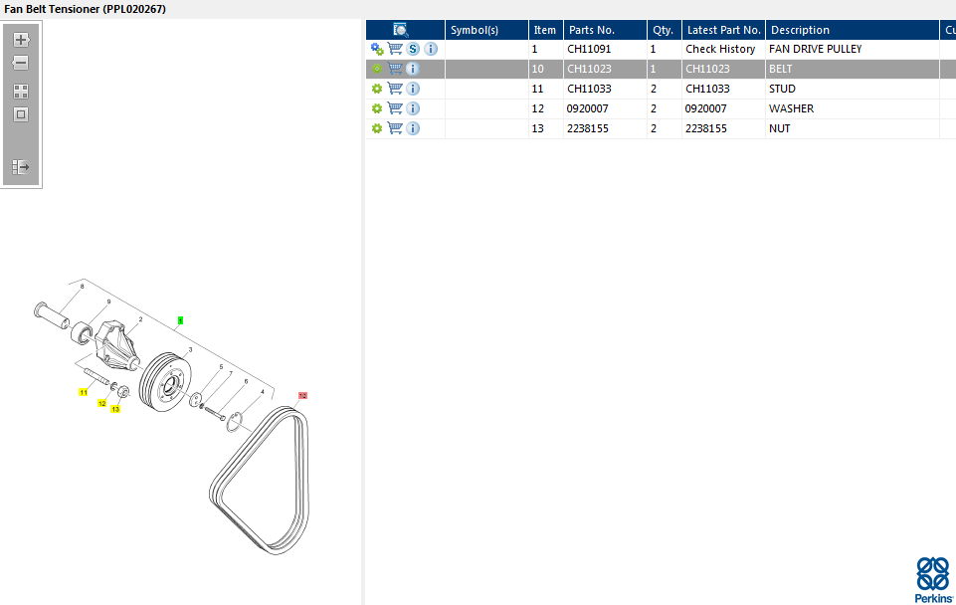956x605 pixels.
Task: Open the Check History link
Action: (720, 49)
